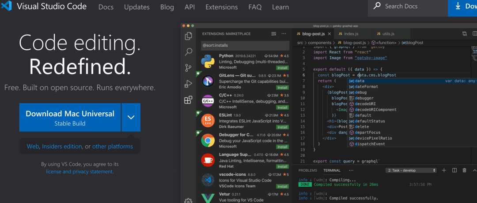Screen dimensions: 477x203
Task: Click the C/C++ extension icon
Action: click(208, 101)
